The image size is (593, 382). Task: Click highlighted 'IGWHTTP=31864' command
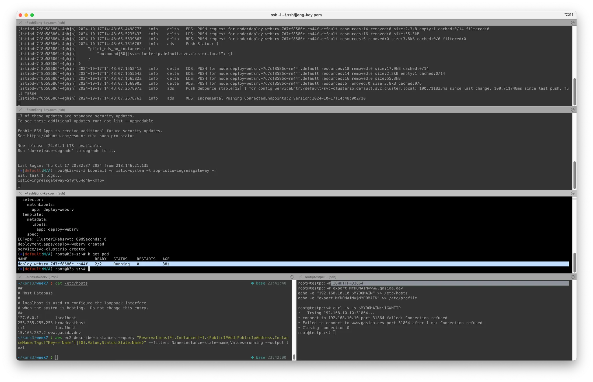pos(348,283)
